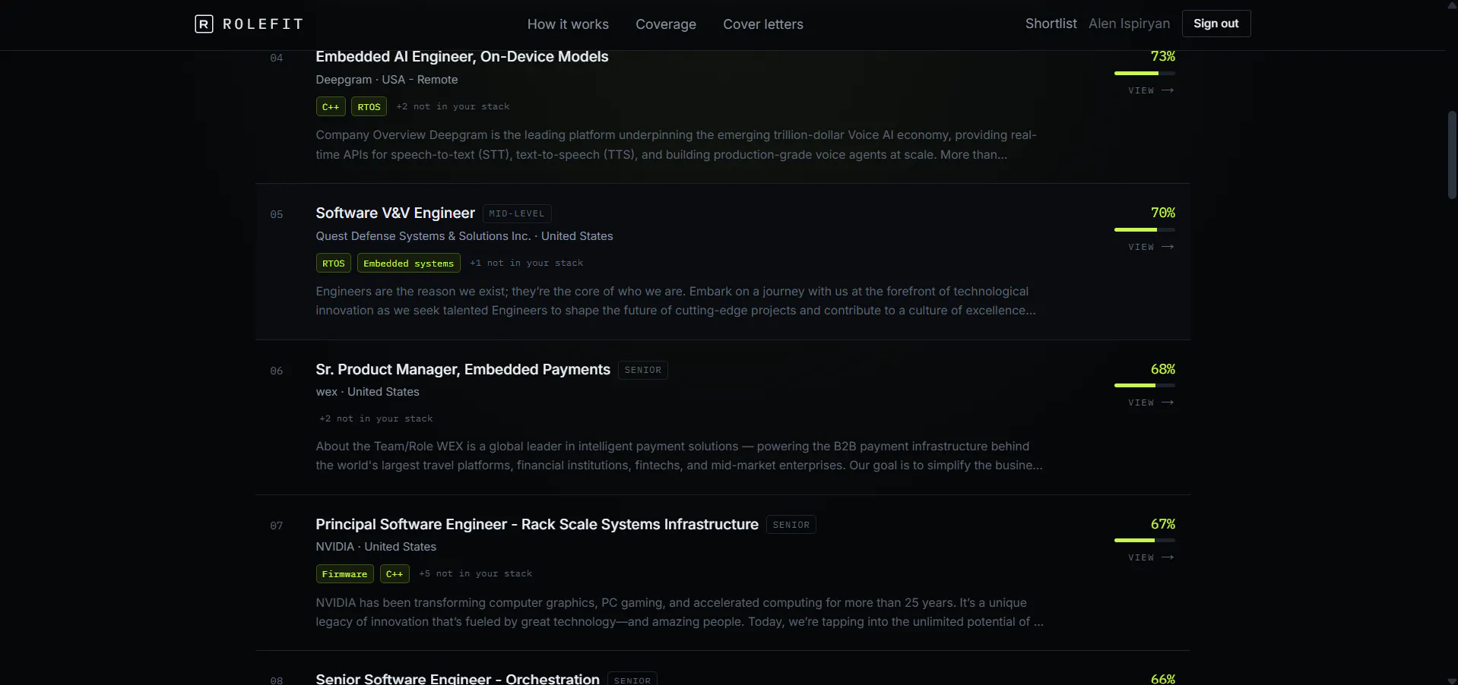Viewport: 1458px width, 685px height.
Task: Go to the Coverage page
Action: tap(665, 24)
